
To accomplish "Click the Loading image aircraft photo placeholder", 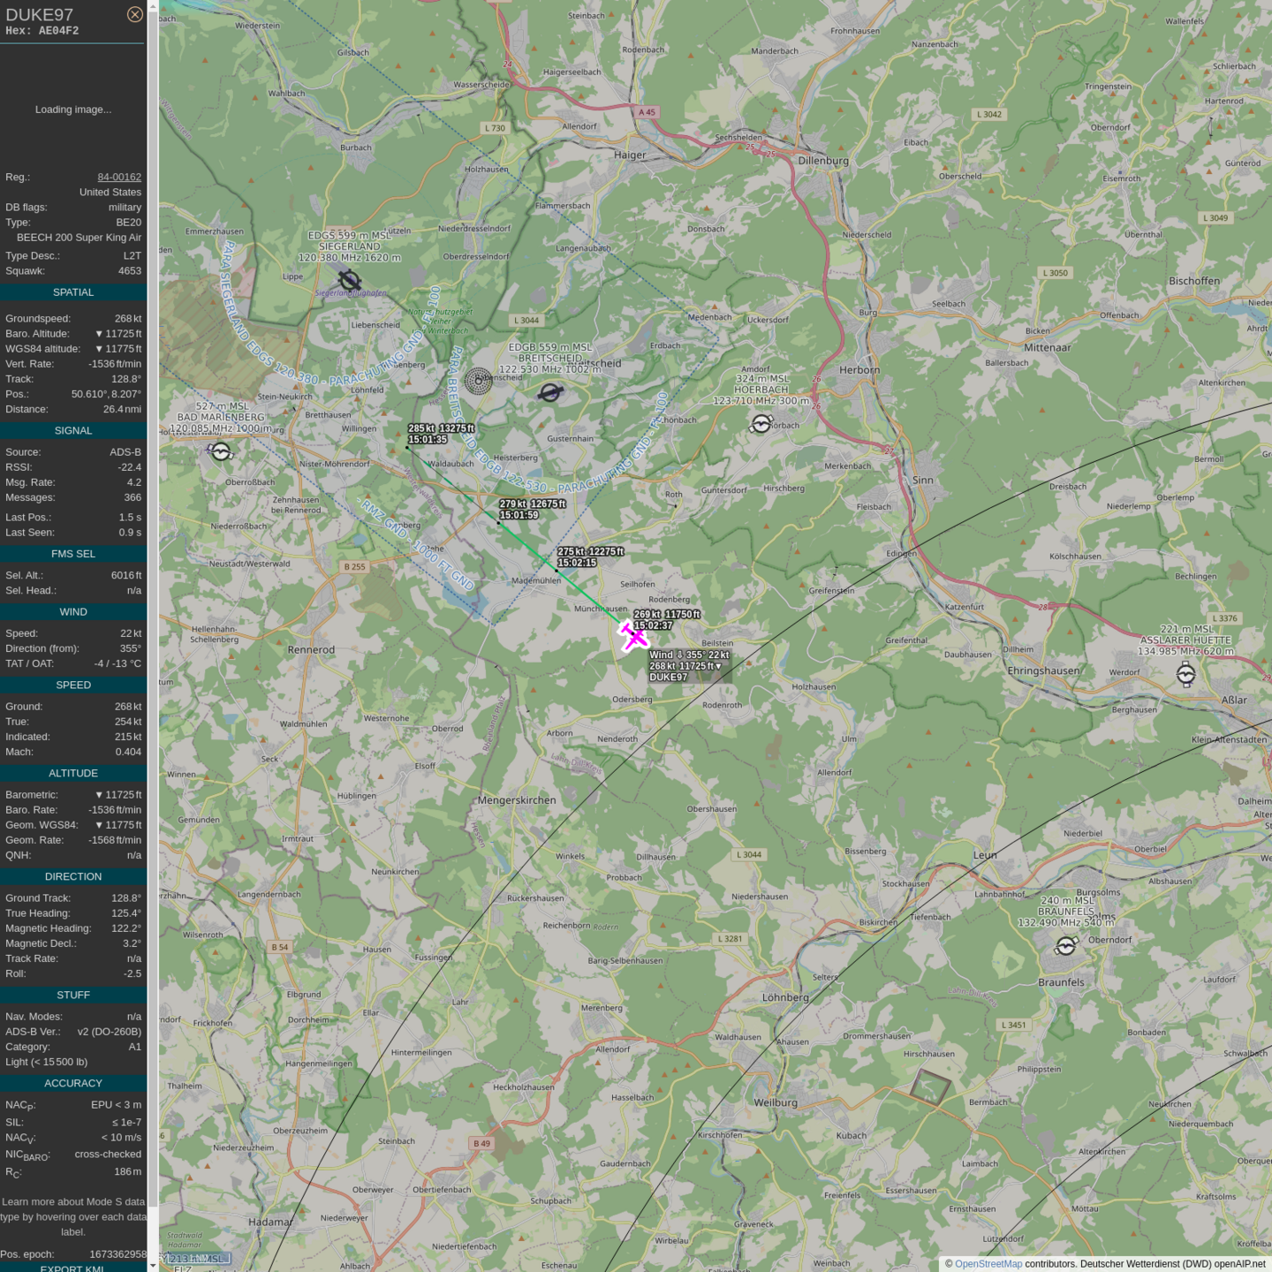I will coord(73,110).
